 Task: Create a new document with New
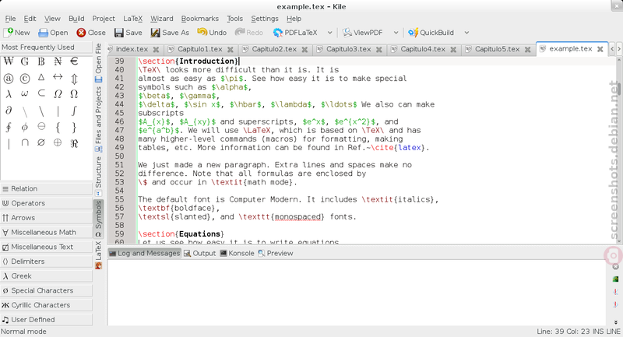pyautogui.click(x=16, y=33)
